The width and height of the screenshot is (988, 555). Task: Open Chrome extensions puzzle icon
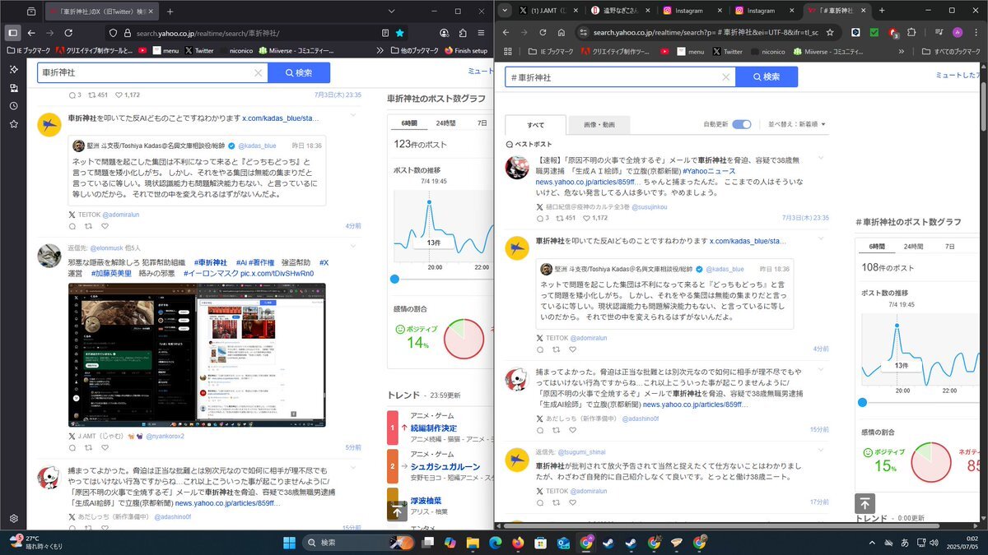911,32
